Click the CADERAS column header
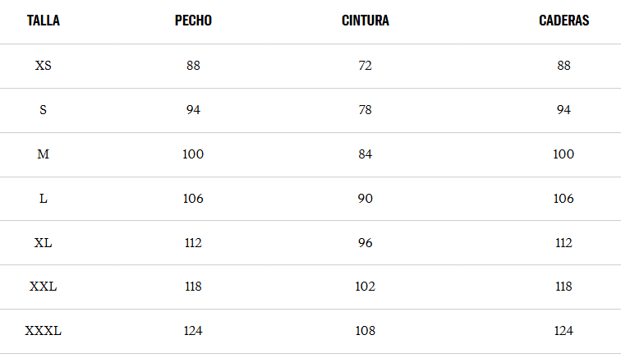 click(x=563, y=21)
